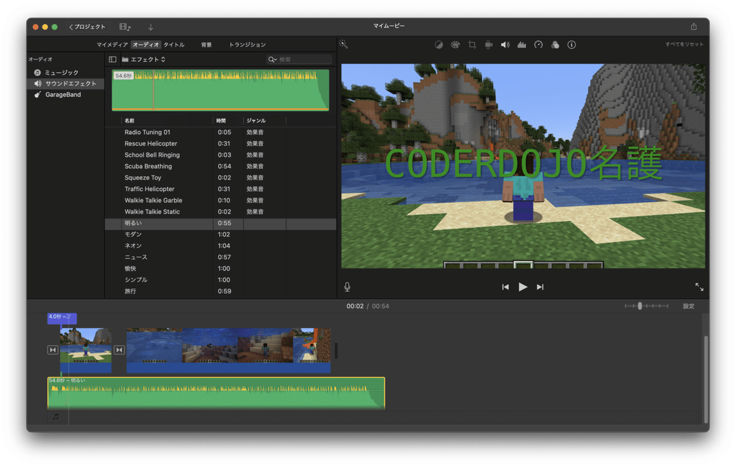This screenshot has height=467, width=736.
Task: Switch to the 背景 tab
Action: (207, 45)
